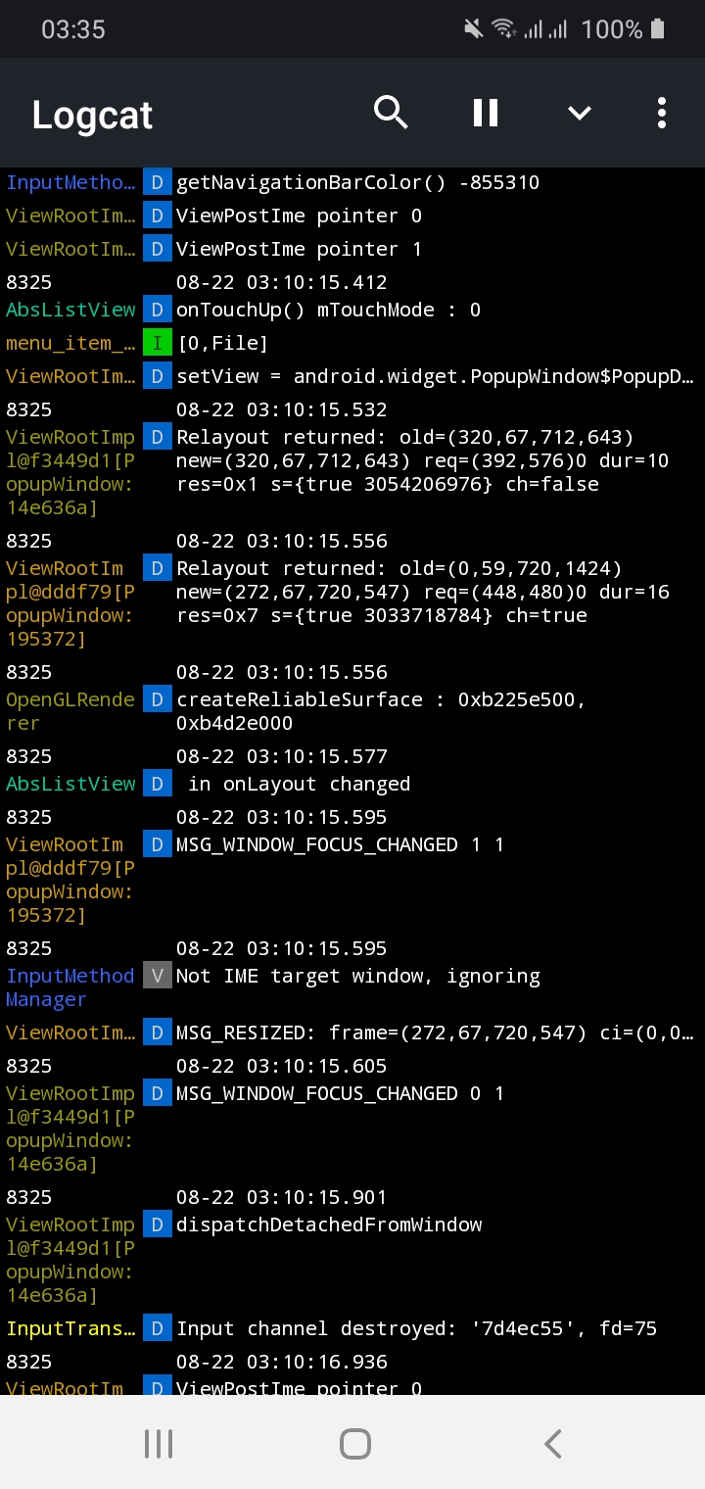Open the filter dropdown chevron in toolbar
The width and height of the screenshot is (705, 1489).
pos(579,112)
